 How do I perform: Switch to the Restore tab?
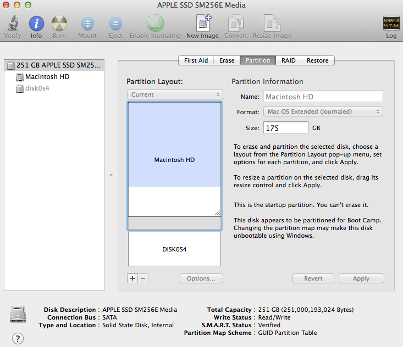pyautogui.click(x=318, y=60)
